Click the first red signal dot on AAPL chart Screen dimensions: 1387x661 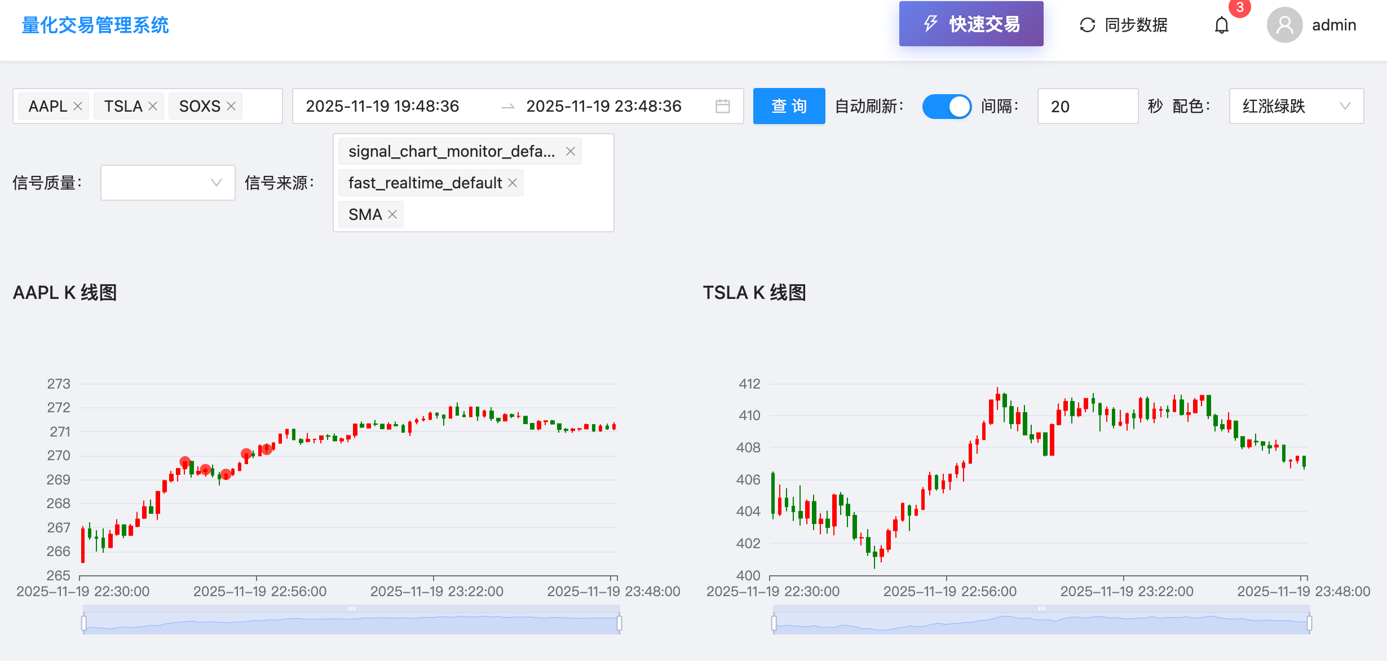coord(185,462)
